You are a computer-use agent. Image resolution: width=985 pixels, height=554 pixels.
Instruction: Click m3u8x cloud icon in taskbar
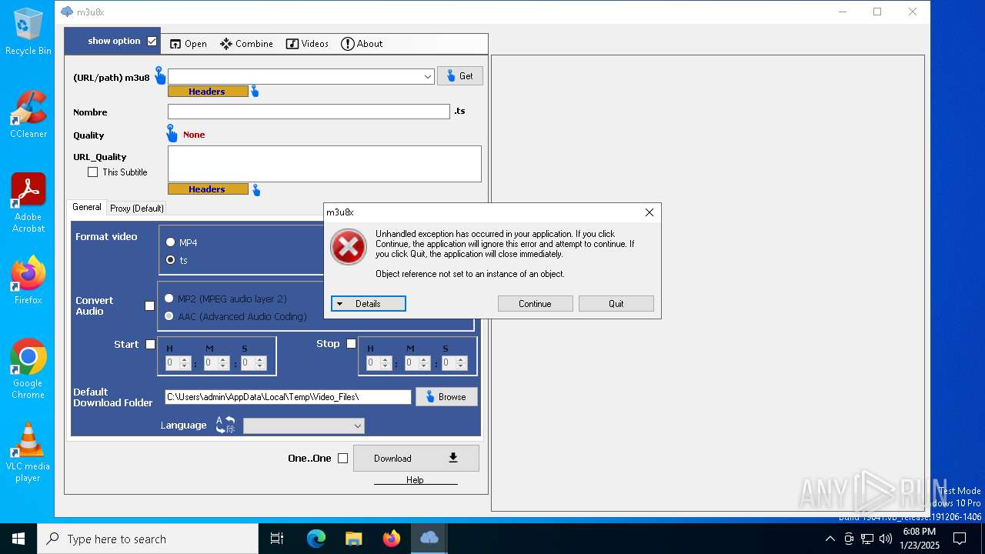(x=429, y=539)
